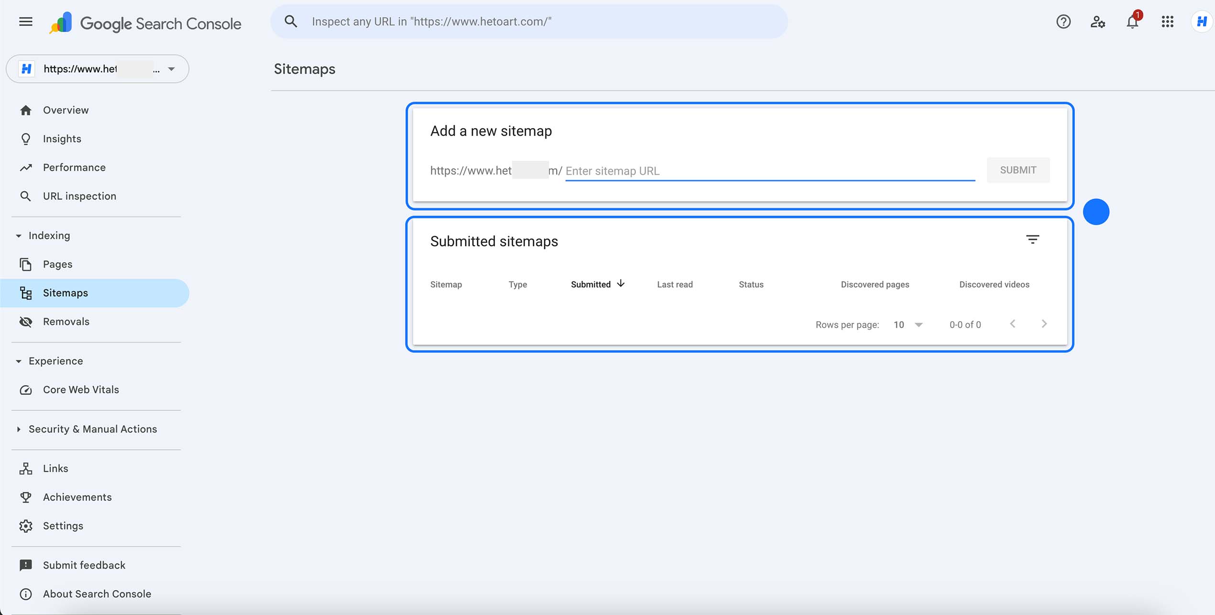Open the property selector dropdown
1215x615 pixels.
[x=171, y=69]
